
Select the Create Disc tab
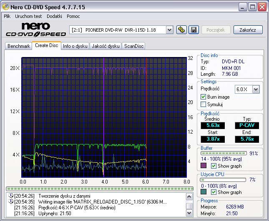pyautogui.click(x=46, y=45)
